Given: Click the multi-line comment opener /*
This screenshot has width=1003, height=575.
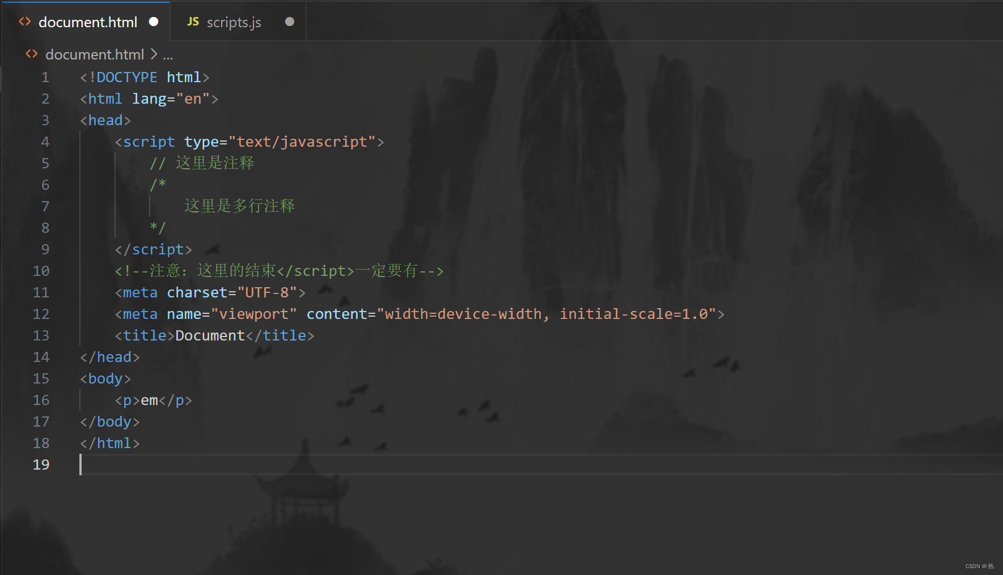Looking at the screenshot, I should click(x=158, y=185).
